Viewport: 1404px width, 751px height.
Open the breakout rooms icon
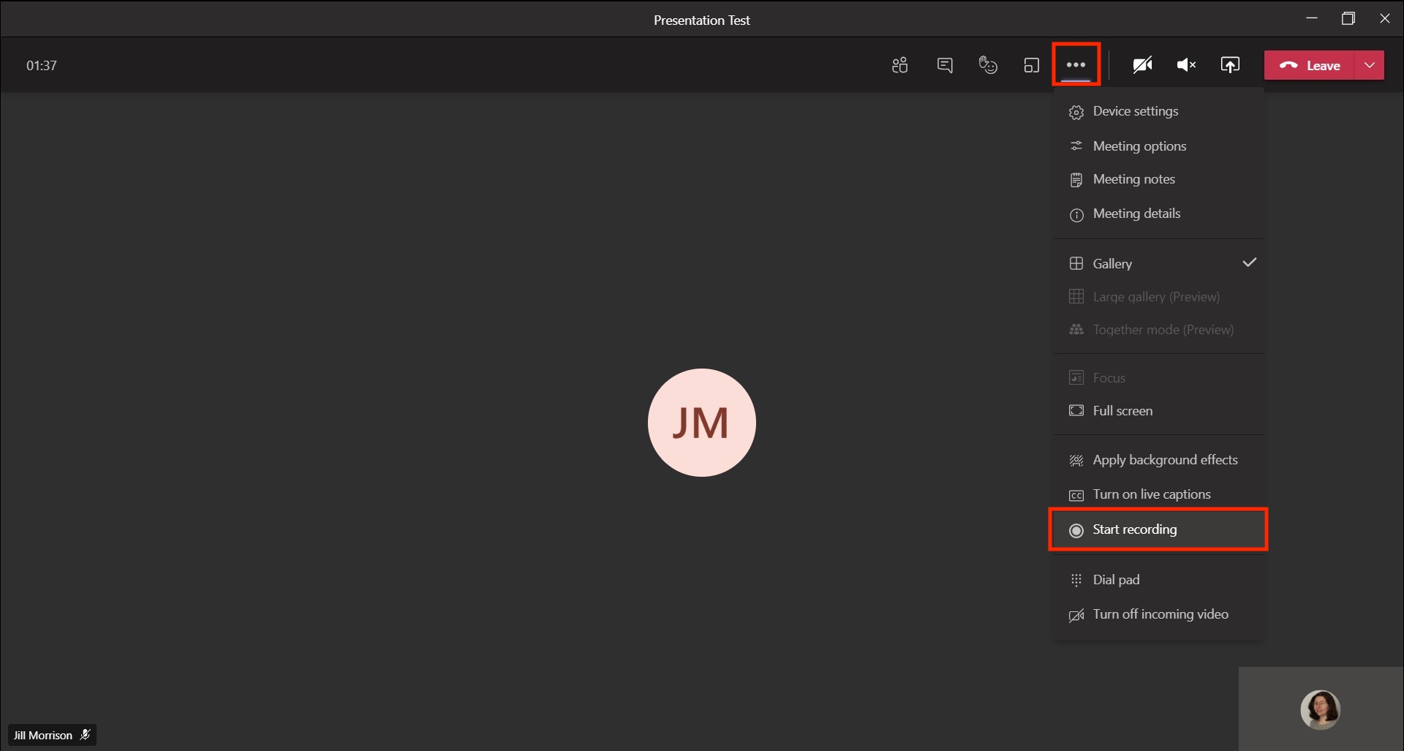coord(1032,65)
